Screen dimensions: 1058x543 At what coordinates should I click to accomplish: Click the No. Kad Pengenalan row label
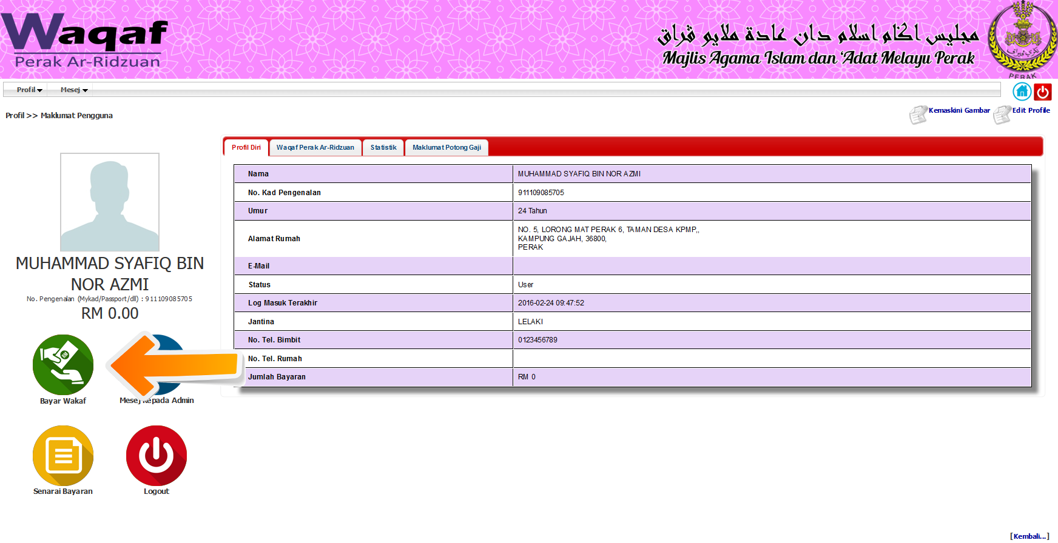285,193
